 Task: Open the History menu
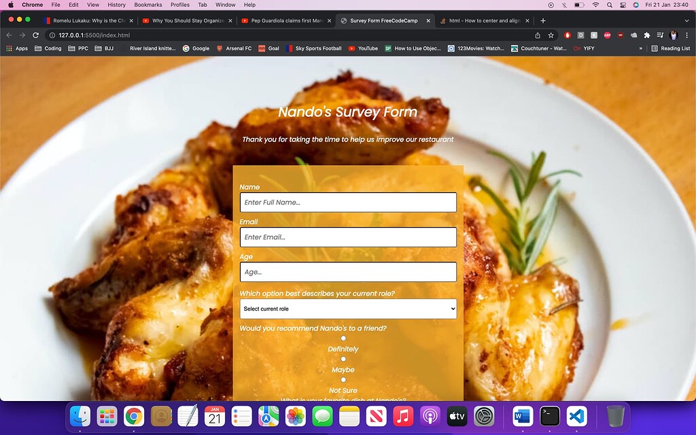coord(116,5)
